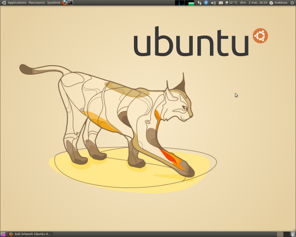Open the network connections indicator

199,2
